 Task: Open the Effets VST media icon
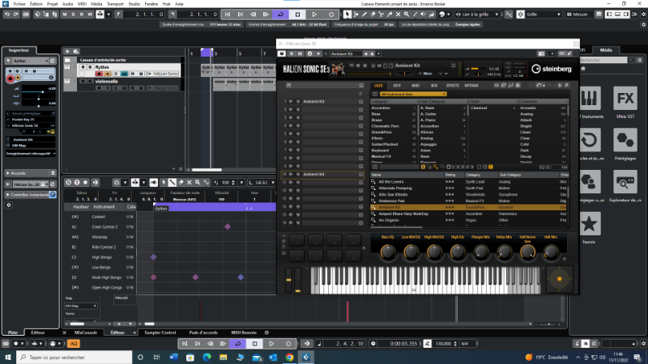point(624,99)
